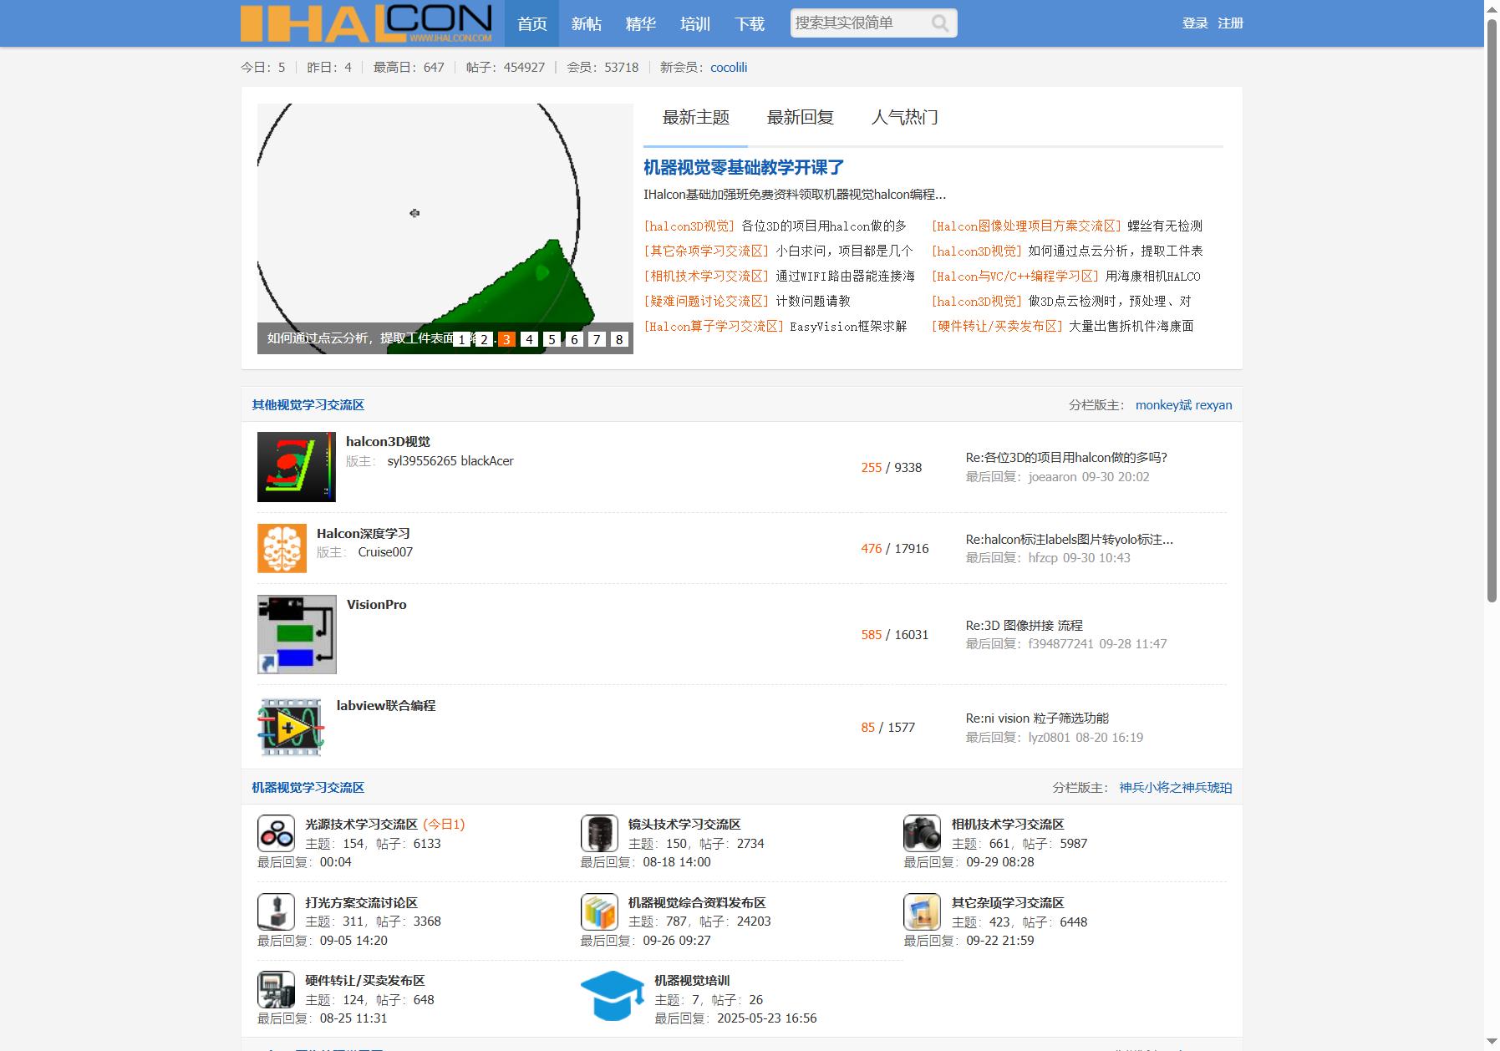Open the halcon3D视觉 forum icon
Screen dimensions: 1500x1051
pyautogui.click(x=297, y=467)
